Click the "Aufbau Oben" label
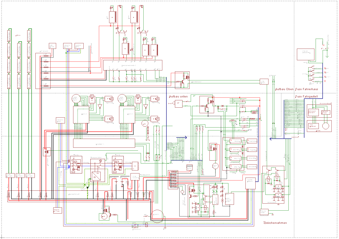Image resolution: width=339 pixels, height=239 pixels. [x=284, y=89]
